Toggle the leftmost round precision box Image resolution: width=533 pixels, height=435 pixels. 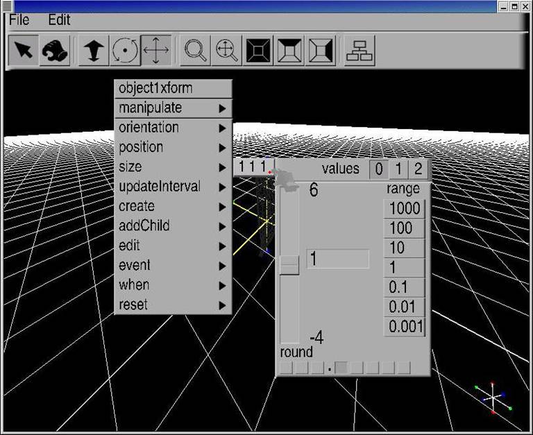[x=286, y=368]
